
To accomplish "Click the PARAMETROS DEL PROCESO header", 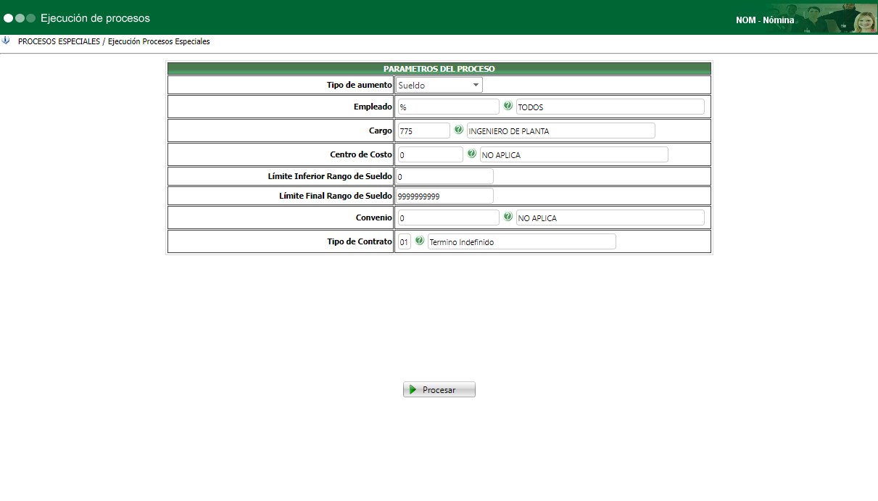I will point(439,69).
